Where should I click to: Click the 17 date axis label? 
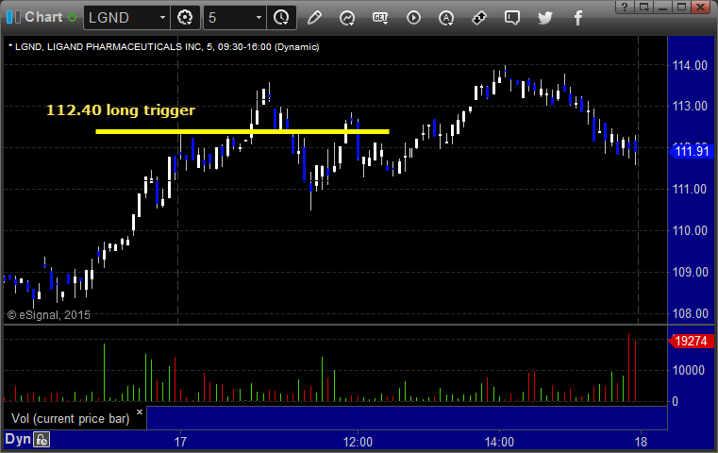180,442
